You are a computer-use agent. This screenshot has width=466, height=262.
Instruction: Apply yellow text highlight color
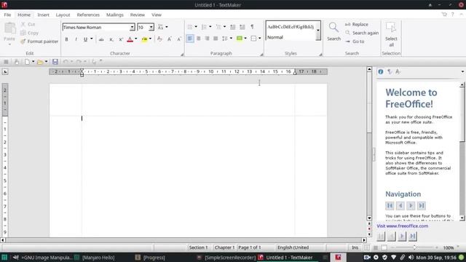[144, 39]
